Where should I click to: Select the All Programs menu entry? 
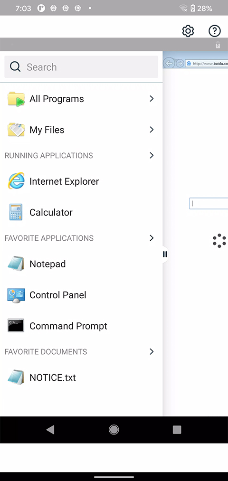point(81,99)
